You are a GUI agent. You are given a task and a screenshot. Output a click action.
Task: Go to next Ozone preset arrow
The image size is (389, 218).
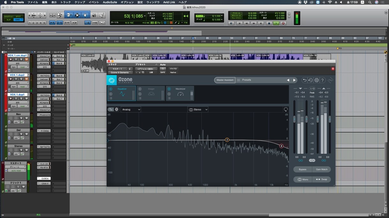click(294, 80)
